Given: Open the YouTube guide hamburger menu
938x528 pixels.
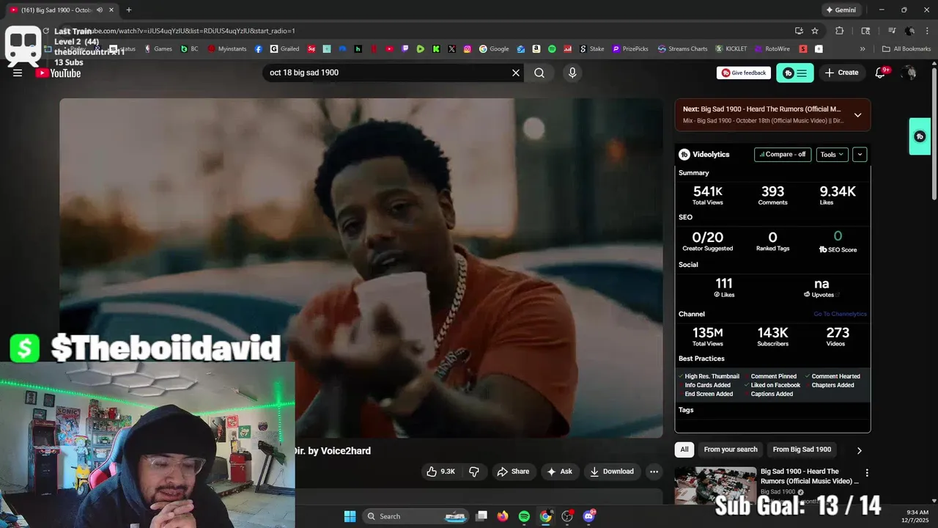Looking at the screenshot, I should coord(18,73).
